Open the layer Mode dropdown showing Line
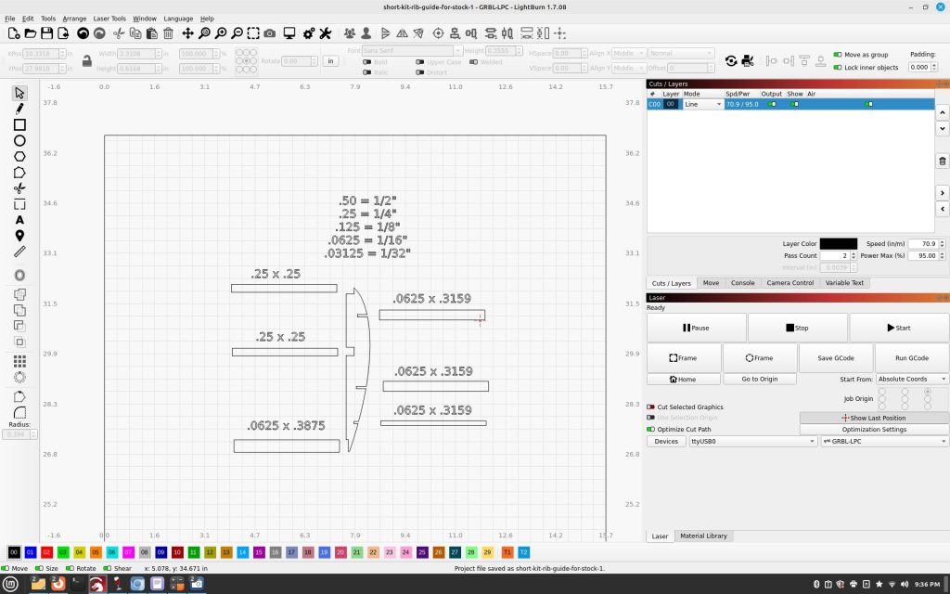This screenshot has height=594, width=950. (x=703, y=105)
